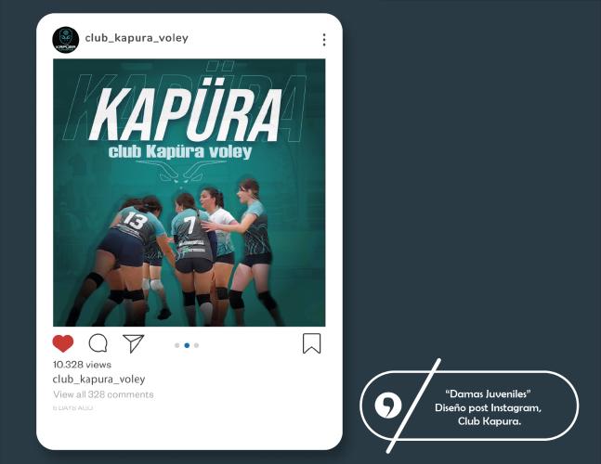Open three-dot post options menu
The image size is (601, 464).
point(324,40)
